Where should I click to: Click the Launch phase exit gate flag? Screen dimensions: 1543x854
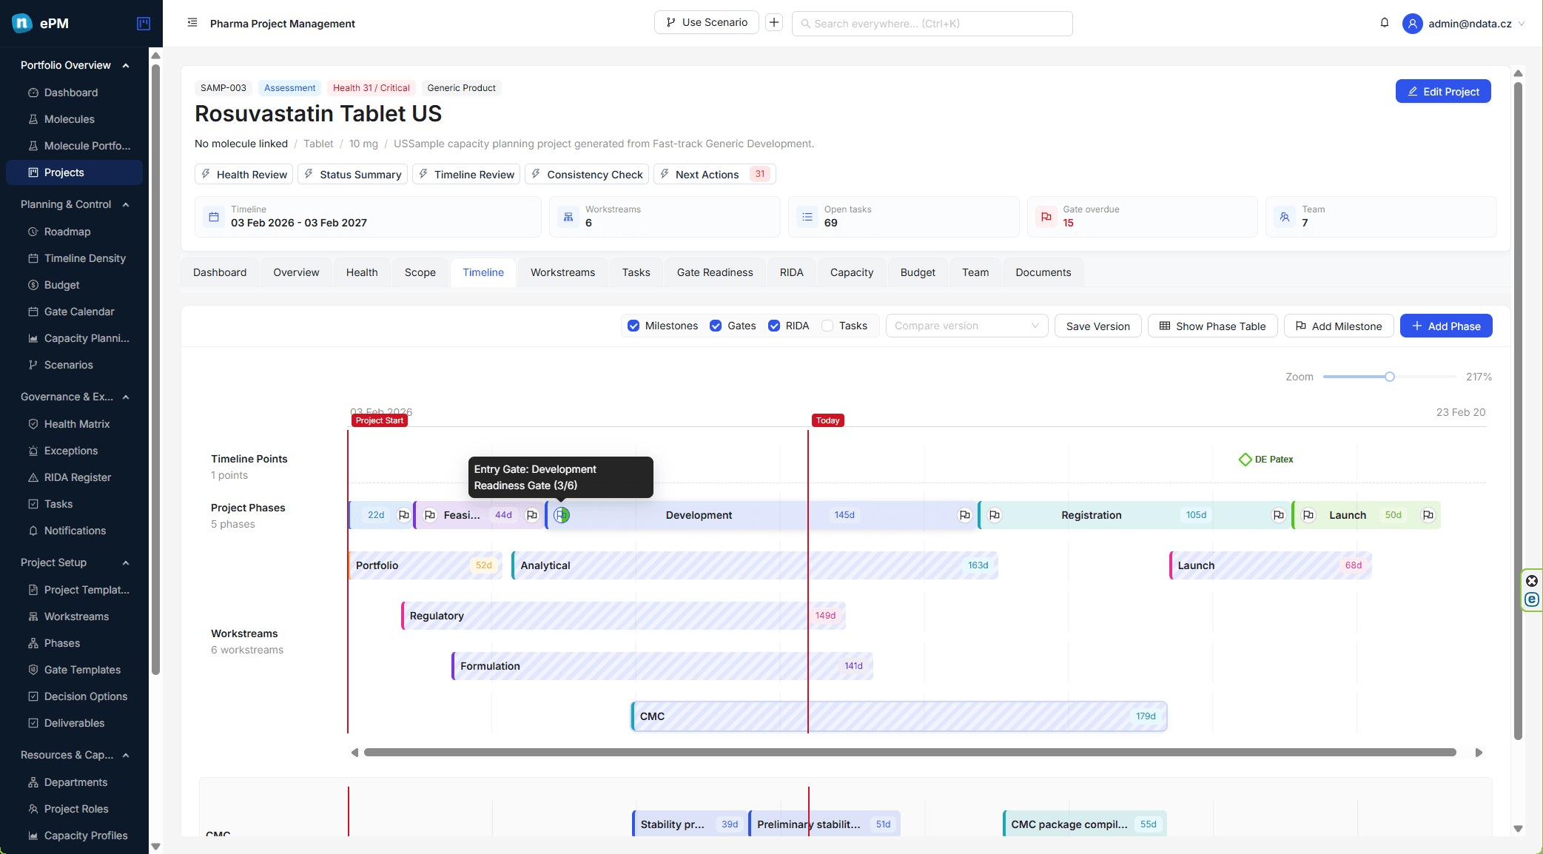1428,515
